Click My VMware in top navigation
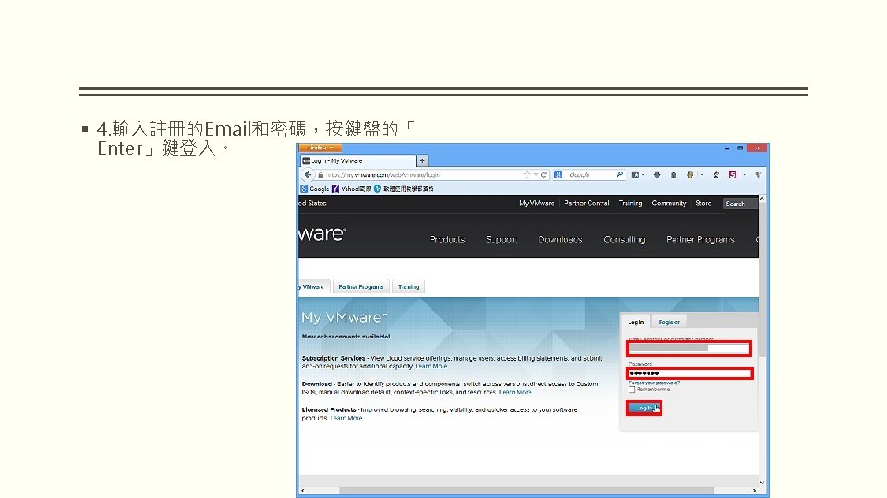The width and height of the screenshot is (887, 498). [x=537, y=203]
